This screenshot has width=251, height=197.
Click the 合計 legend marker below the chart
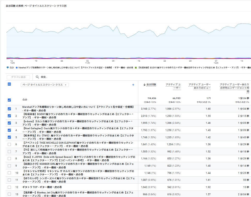pos(7,68)
